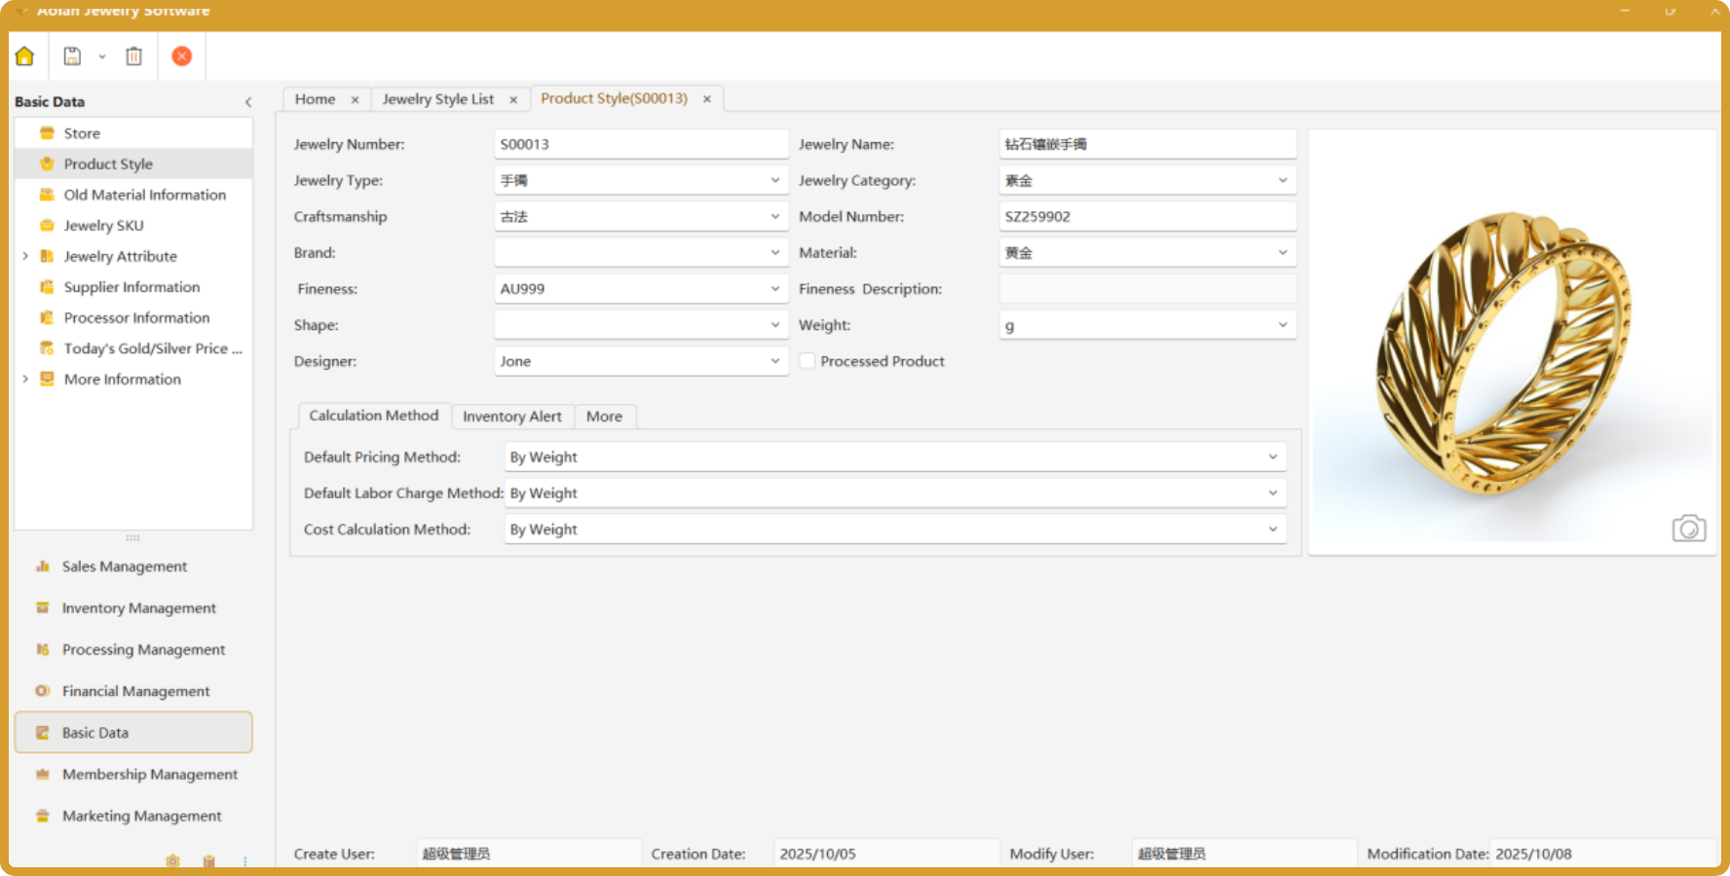This screenshot has height=876, width=1730.
Task: Select Supplier Information in the sidebar
Action: pos(132,287)
